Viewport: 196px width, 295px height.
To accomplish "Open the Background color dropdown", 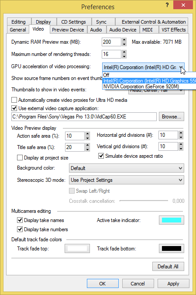I will coord(127,168).
